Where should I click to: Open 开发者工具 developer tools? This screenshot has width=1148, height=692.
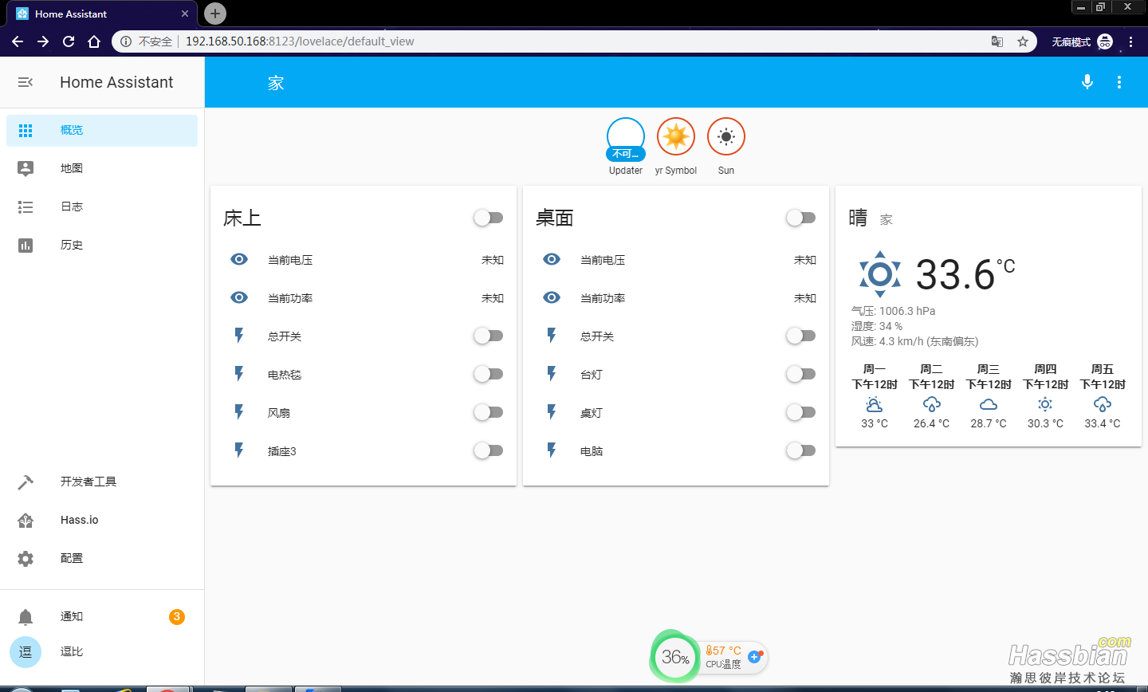coord(102,482)
